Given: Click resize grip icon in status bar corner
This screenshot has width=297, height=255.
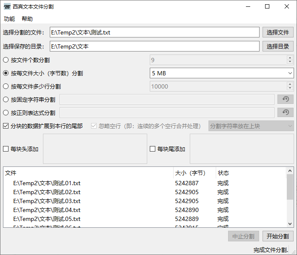Looking at the screenshot, I should click(x=294, y=252).
